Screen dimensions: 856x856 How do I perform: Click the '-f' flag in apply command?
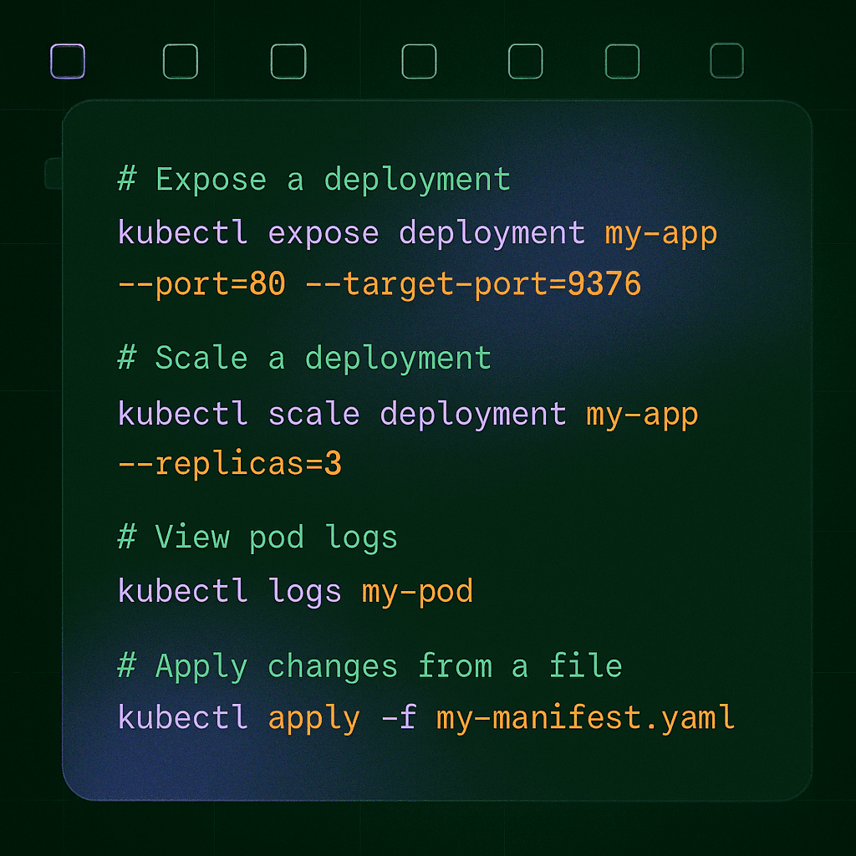tap(398, 717)
